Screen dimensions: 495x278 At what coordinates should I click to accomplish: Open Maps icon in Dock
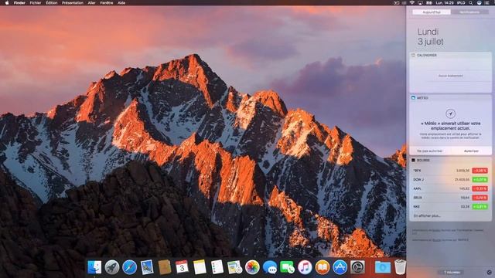click(x=234, y=267)
